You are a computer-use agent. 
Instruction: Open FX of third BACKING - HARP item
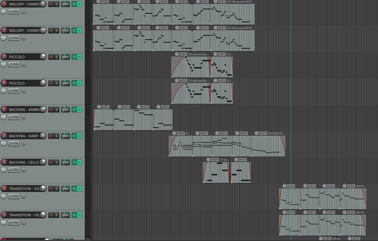(225, 133)
